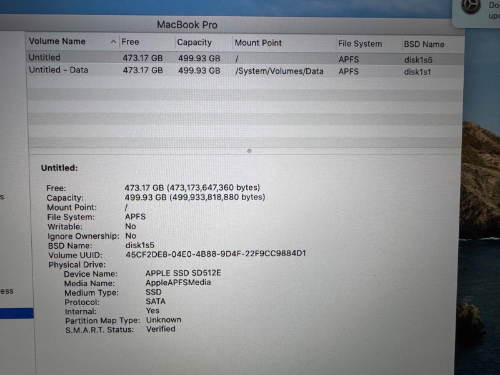Click the APPLE SSD SD512E device name
The image size is (500, 375).
coord(183,273)
